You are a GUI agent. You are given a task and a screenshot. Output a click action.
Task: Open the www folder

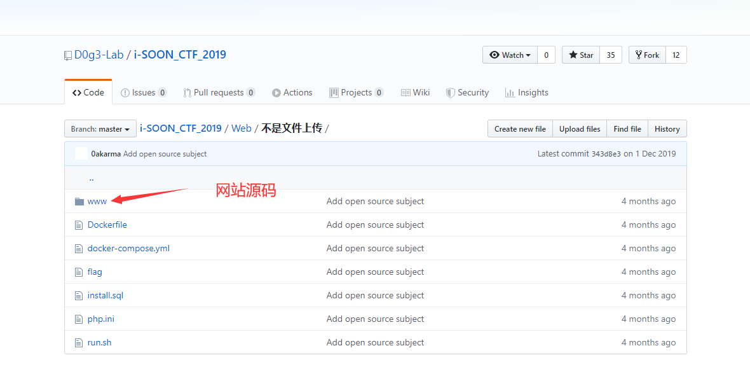pyautogui.click(x=97, y=202)
